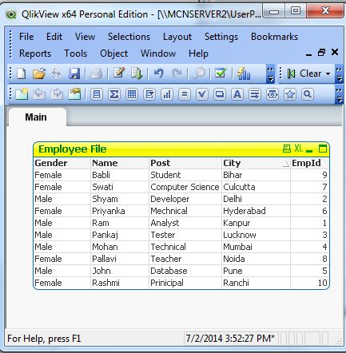Create a Button object icon
Viewport: 346px width, 353px height.
click(220, 94)
